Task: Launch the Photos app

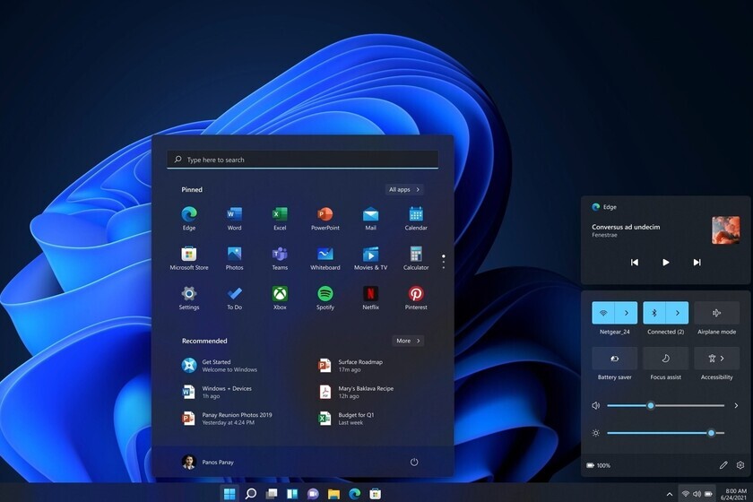Action: 234,258
